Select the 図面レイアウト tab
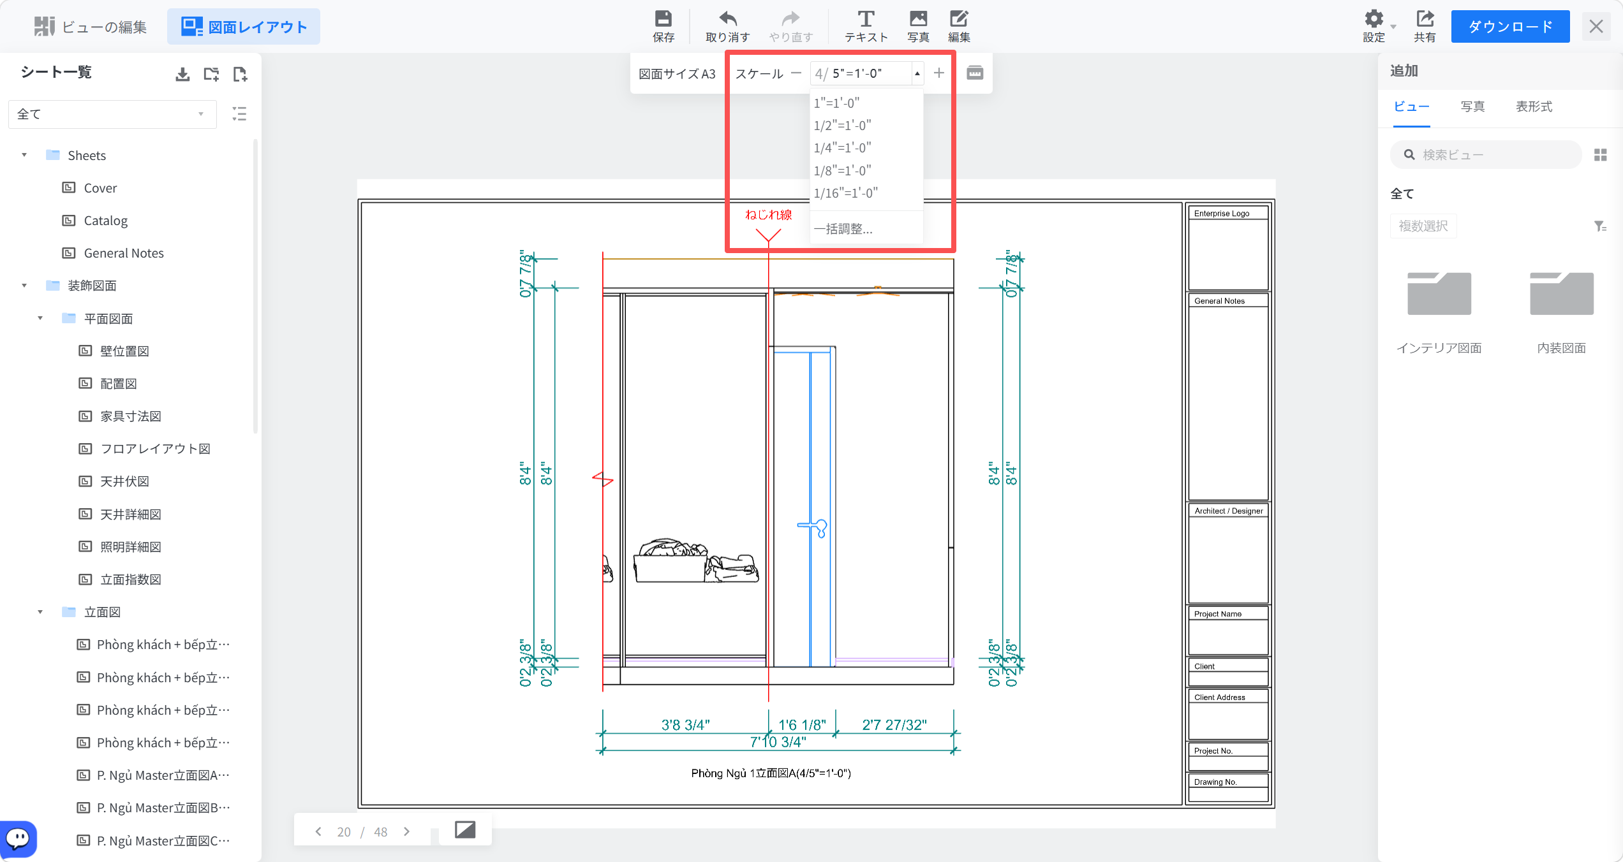 point(244,27)
